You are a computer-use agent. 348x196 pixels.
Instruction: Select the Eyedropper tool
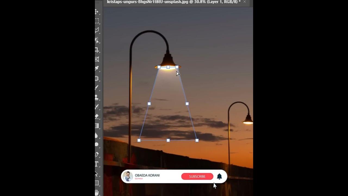(97, 68)
